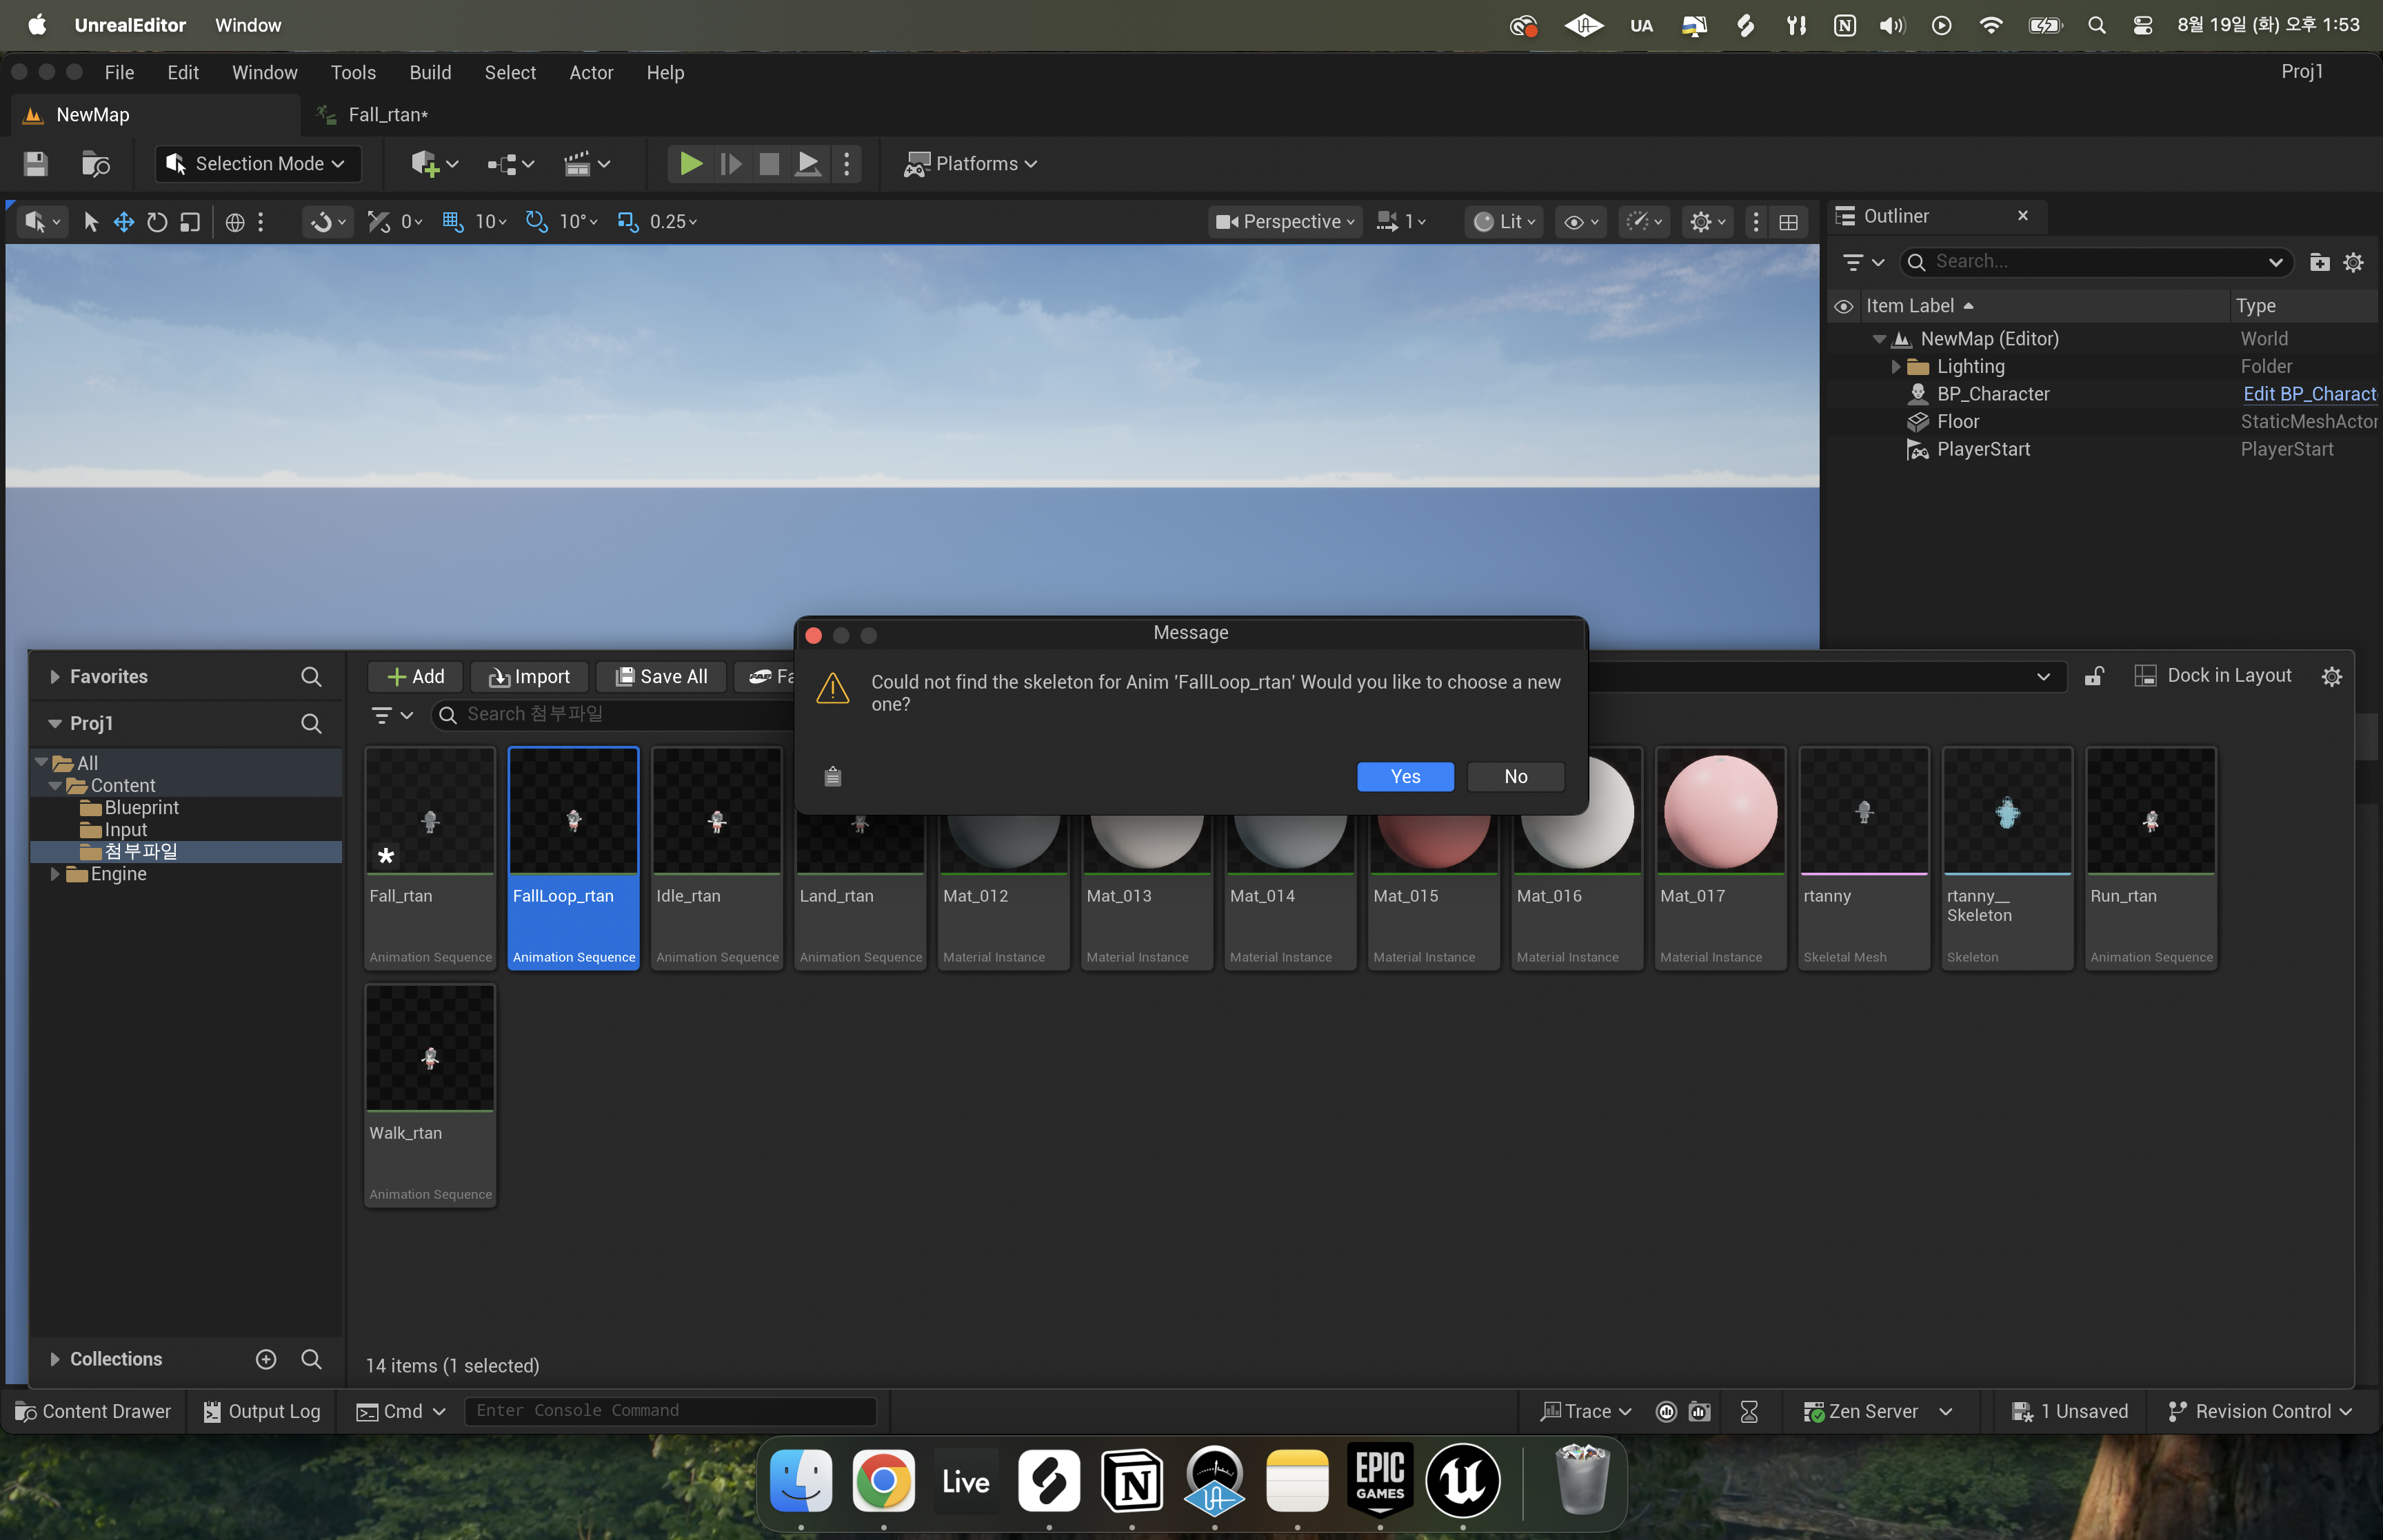Image resolution: width=2383 pixels, height=1540 pixels.
Task: Open the Tools menu
Action: [353, 73]
